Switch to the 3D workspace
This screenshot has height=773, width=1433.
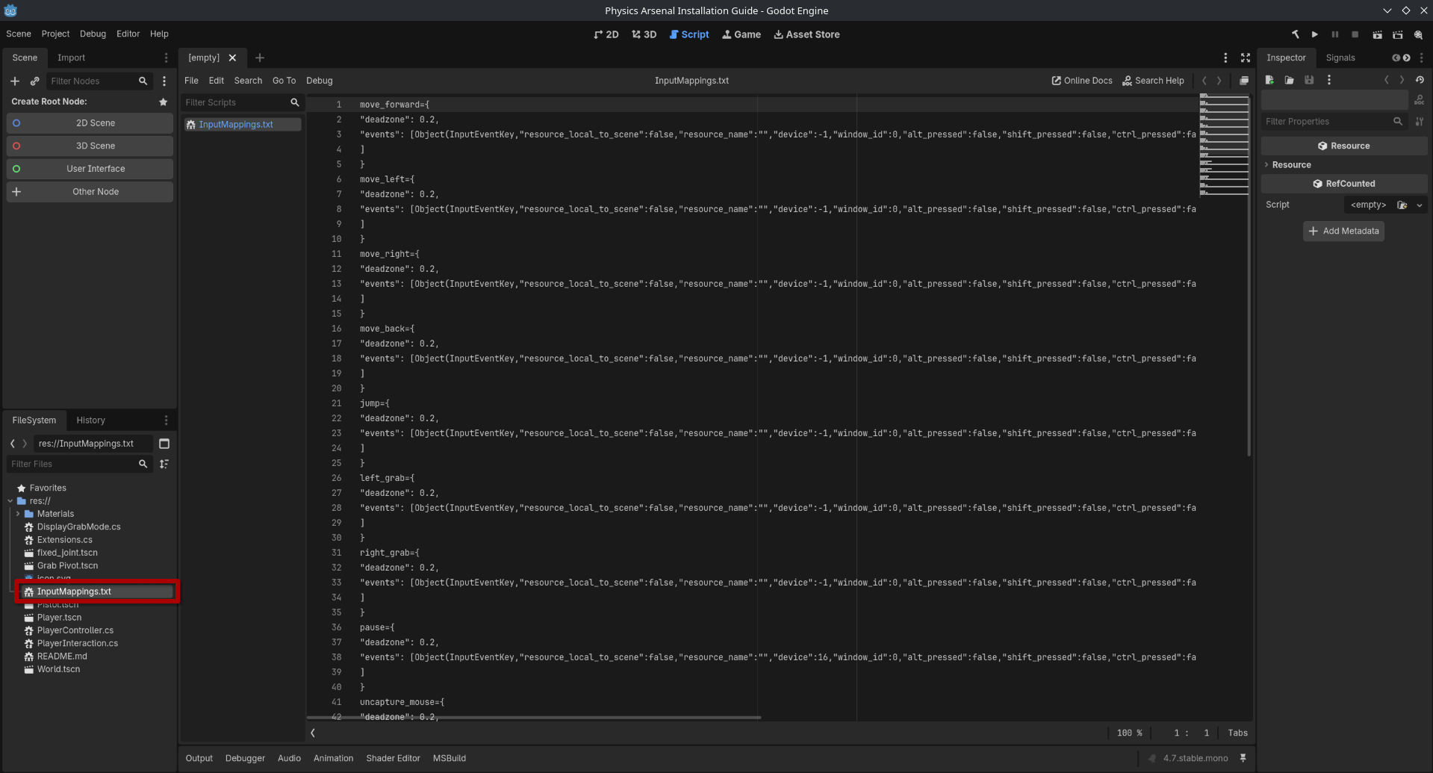[644, 34]
